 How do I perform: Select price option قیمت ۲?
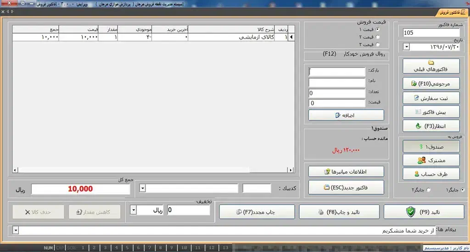(378, 37)
